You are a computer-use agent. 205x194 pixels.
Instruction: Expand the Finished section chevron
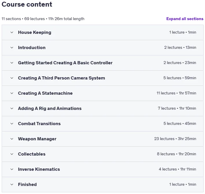point(12,185)
